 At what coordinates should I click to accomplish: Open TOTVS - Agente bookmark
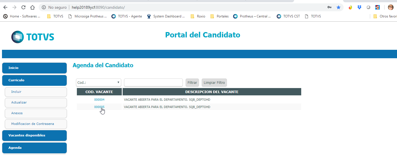[x=127, y=16]
